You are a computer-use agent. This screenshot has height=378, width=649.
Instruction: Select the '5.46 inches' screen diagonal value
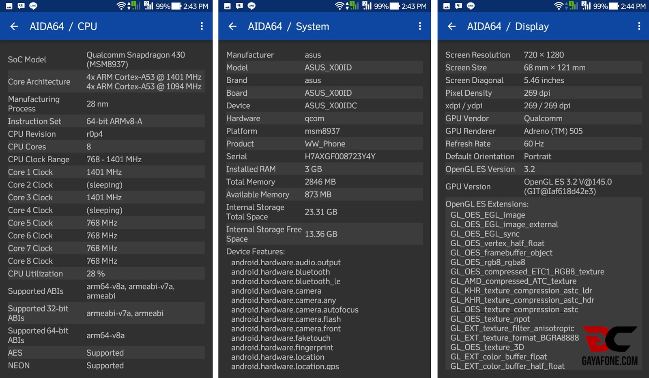click(544, 80)
